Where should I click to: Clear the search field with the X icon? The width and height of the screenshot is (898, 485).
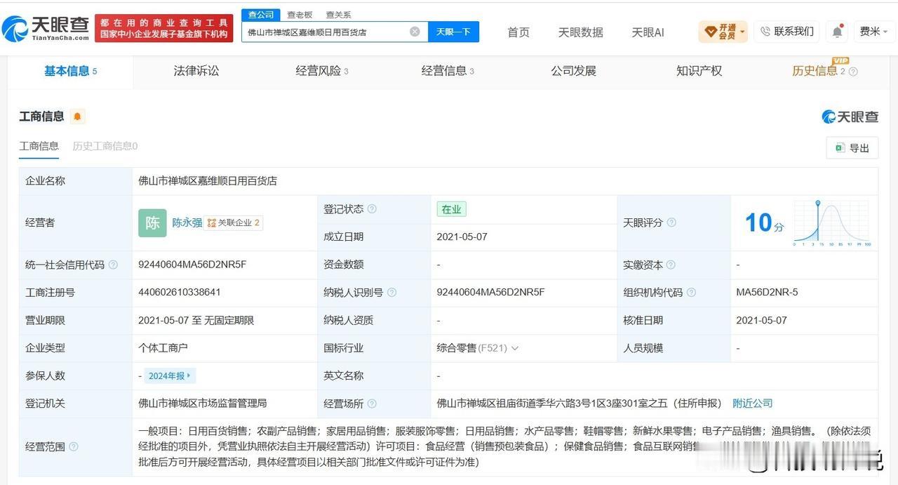pos(415,32)
